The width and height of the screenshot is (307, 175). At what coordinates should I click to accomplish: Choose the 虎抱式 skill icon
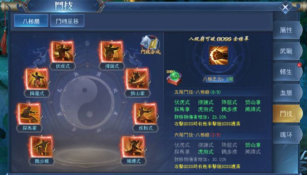coord(145,114)
